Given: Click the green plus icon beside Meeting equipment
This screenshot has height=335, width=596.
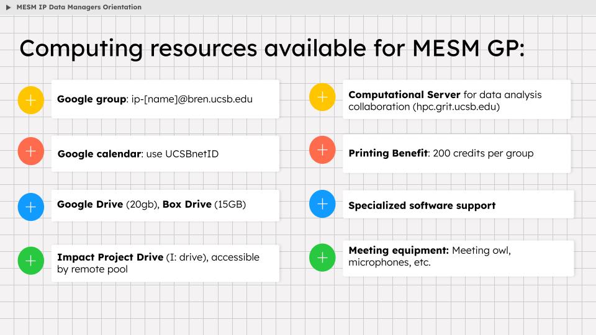Looking at the screenshot, I should pos(322,258).
